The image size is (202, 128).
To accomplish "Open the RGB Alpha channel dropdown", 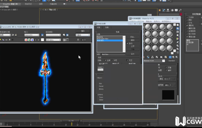I will click(53, 40).
